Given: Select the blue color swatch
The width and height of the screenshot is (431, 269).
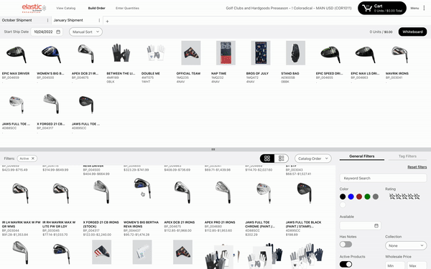Looking at the screenshot, I should click(351, 197).
